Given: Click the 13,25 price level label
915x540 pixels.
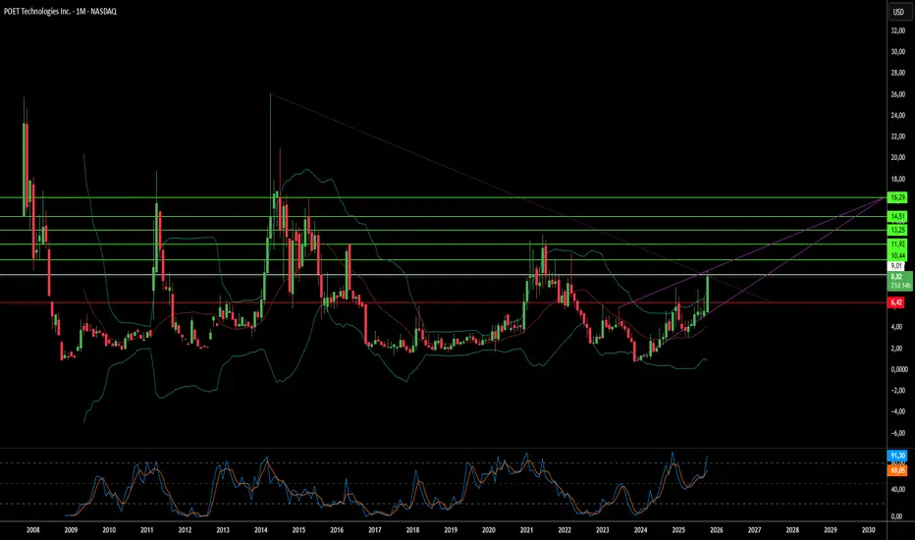Looking at the screenshot, I should pyautogui.click(x=897, y=230).
